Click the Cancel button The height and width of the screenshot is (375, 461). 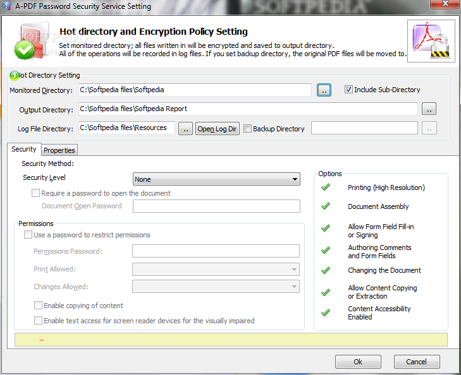417,362
